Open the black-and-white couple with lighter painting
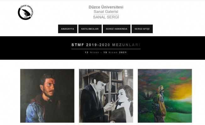This screenshot has height=125, width=205. [106, 96]
